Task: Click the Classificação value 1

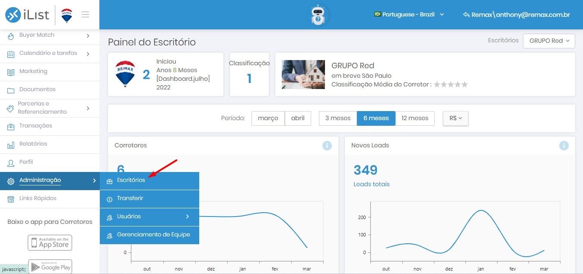Action: pos(249,78)
